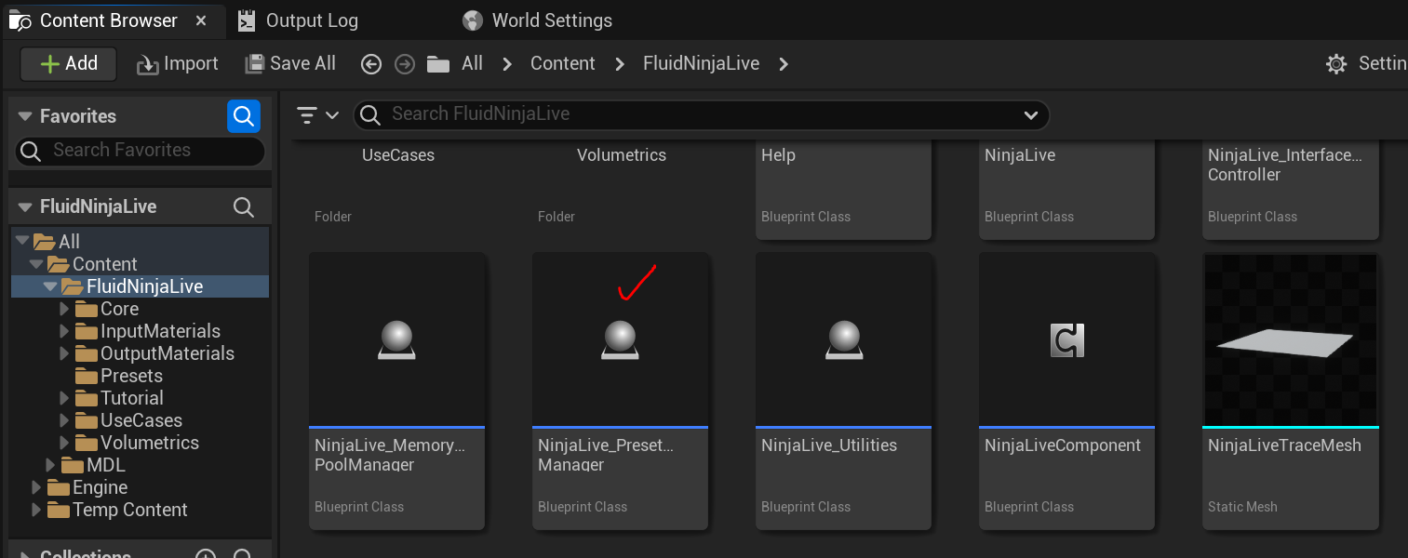The width and height of the screenshot is (1408, 558).
Task: Select NinjaLive_Utilities asset thumbnail
Action: click(844, 339)
